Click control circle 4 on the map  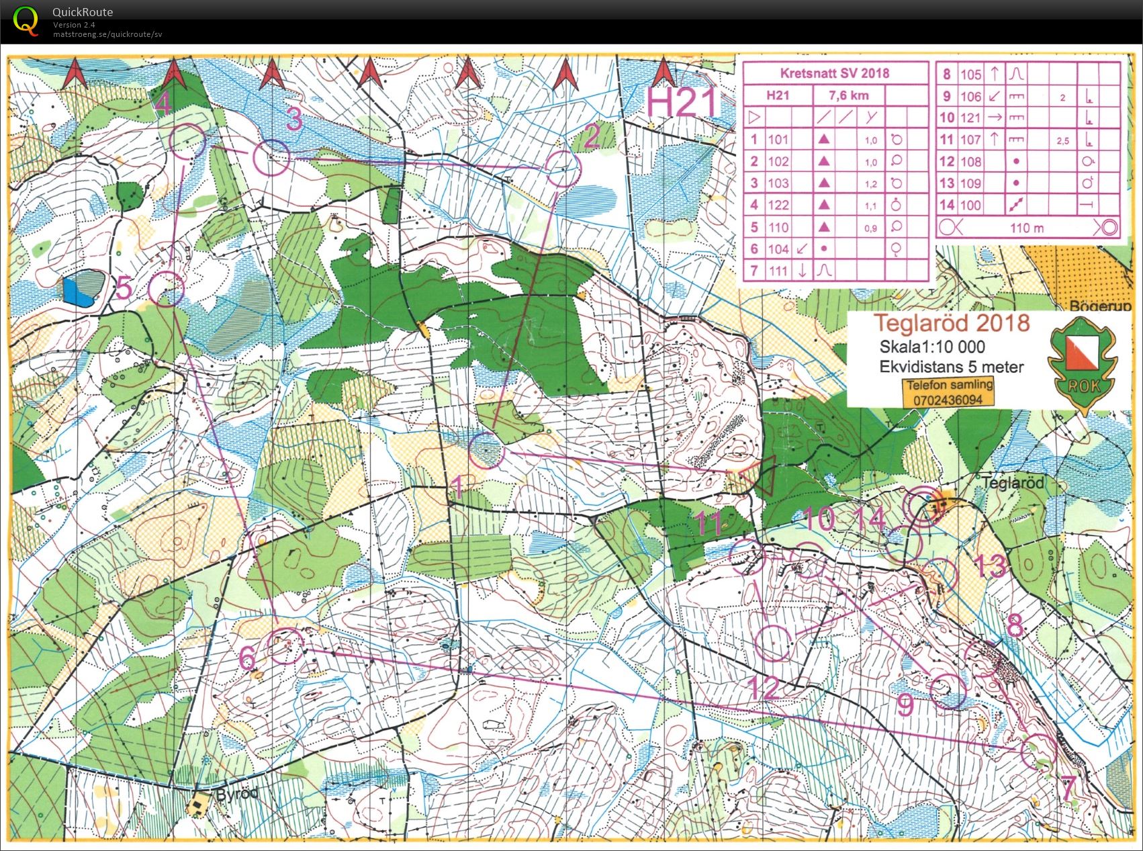[187, 142]
